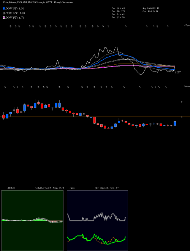Open the dark blue ADX chart panel
Image resolution: width=190 pixels, height=251 pixels.
[98, 221]
